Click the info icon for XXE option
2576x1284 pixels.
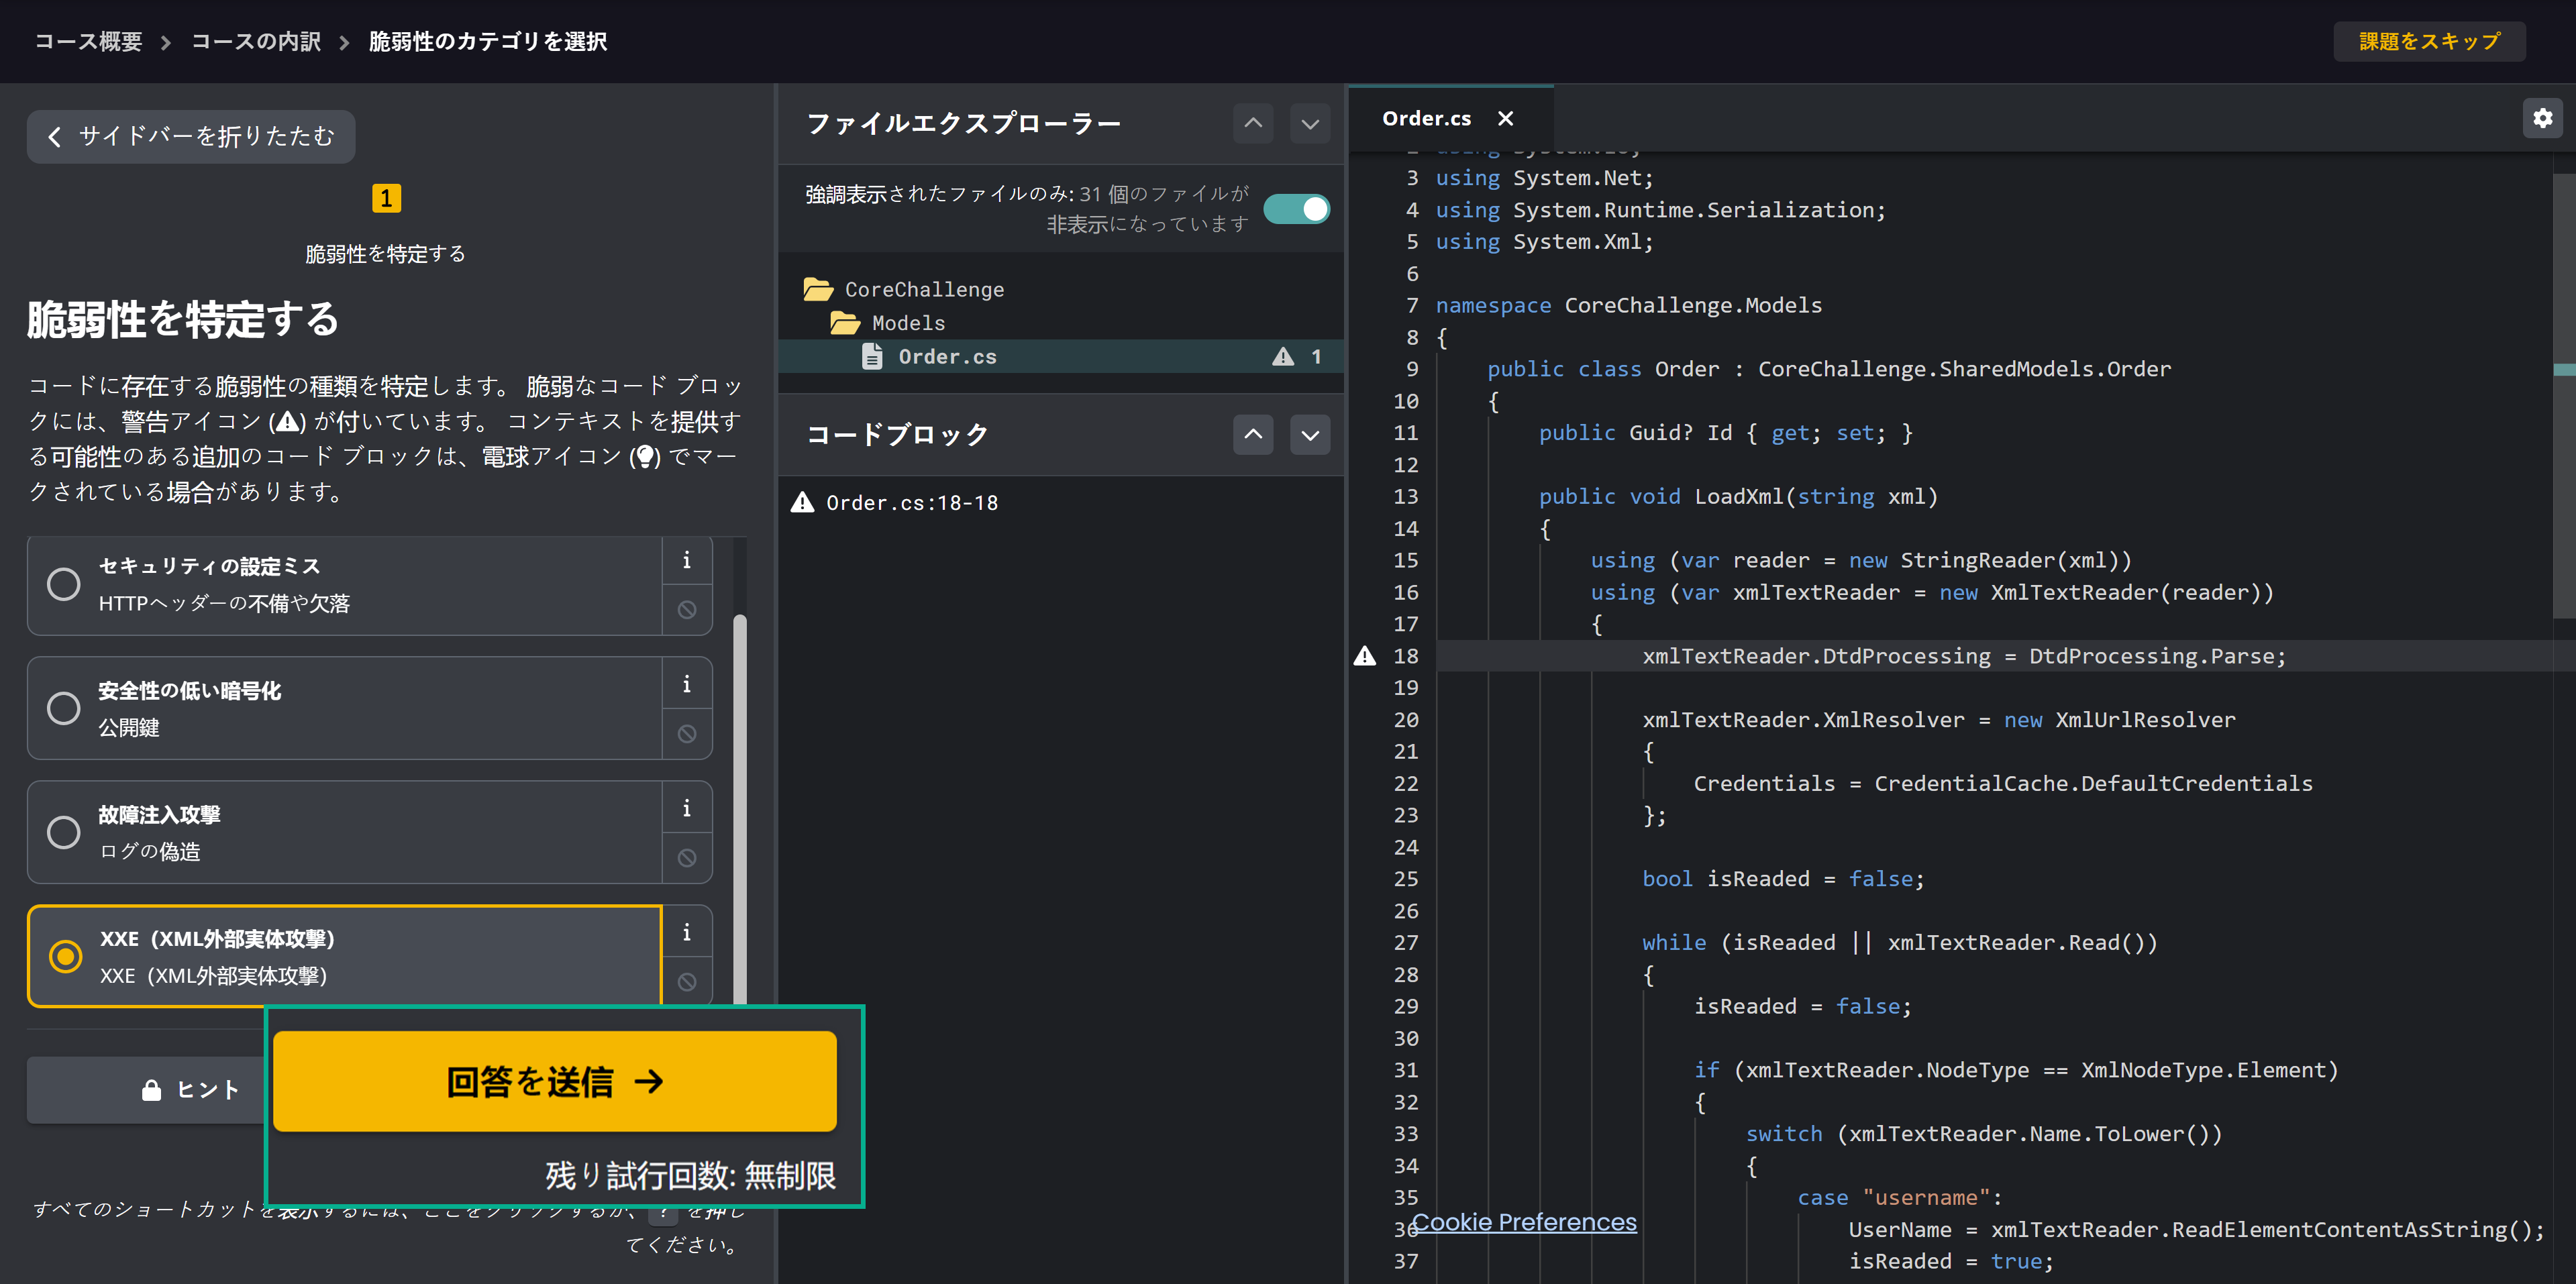click(686, 932)
